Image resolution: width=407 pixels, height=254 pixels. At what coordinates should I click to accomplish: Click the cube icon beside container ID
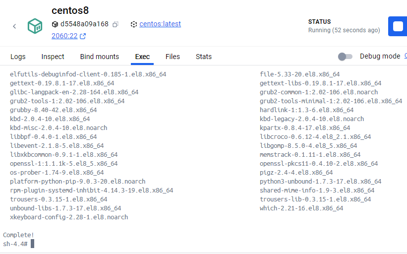[55, 24]
